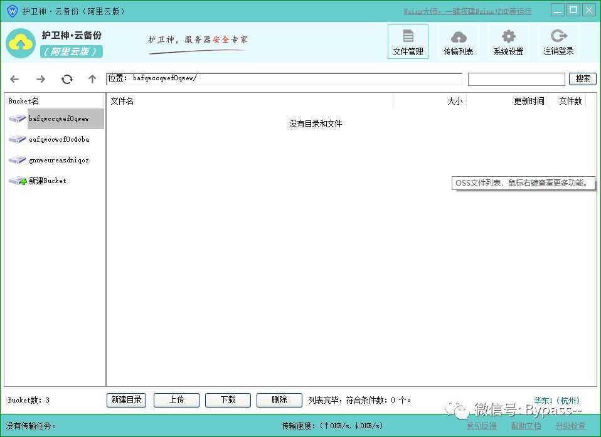Image resolution: width=601 pixels, height=437 pixels.
Task: Sort by 文件数 column header
Action: point(570,101)
